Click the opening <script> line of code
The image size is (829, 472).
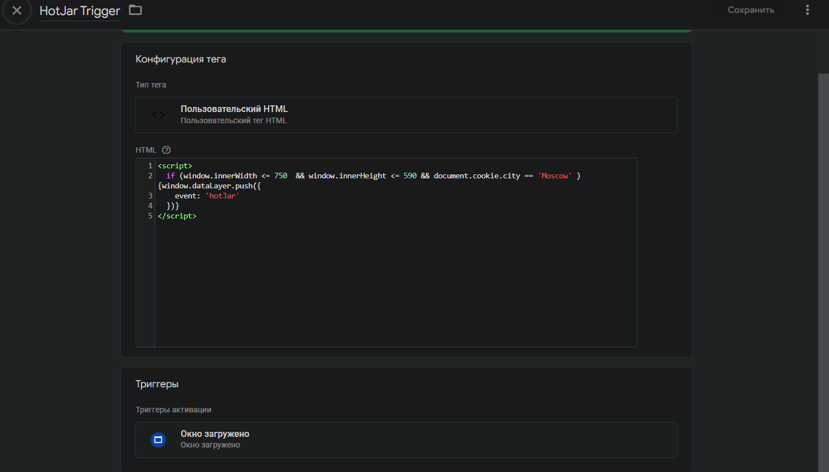175,166
